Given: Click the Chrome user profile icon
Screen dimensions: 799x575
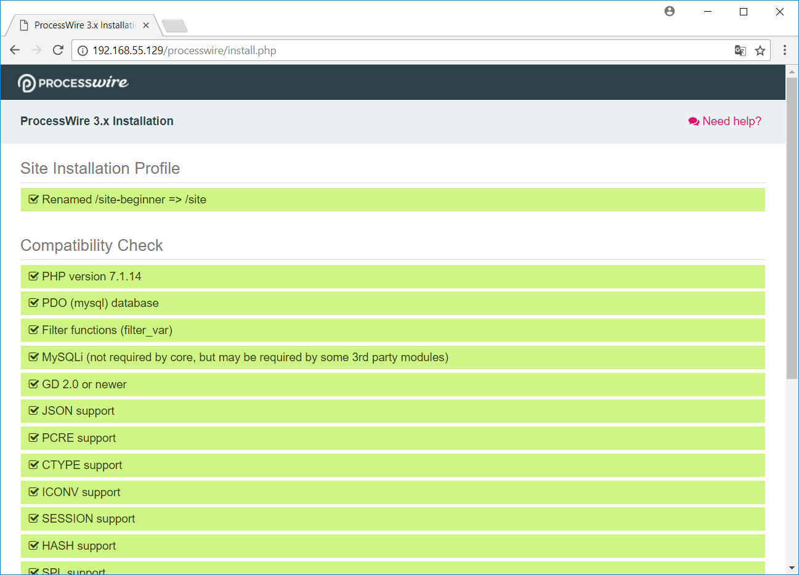Looking at the screenshot, I should click(670, 11).
